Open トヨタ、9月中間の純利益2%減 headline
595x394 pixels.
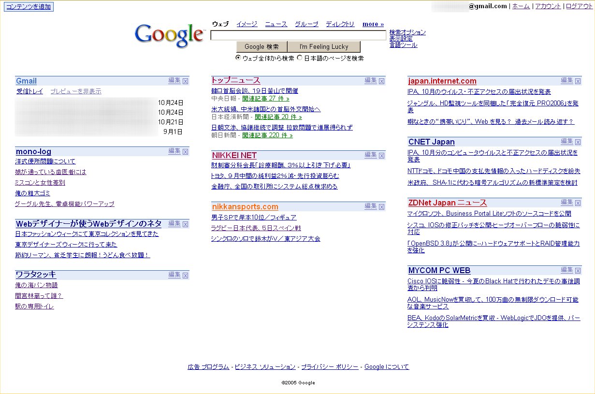point(275,176)
